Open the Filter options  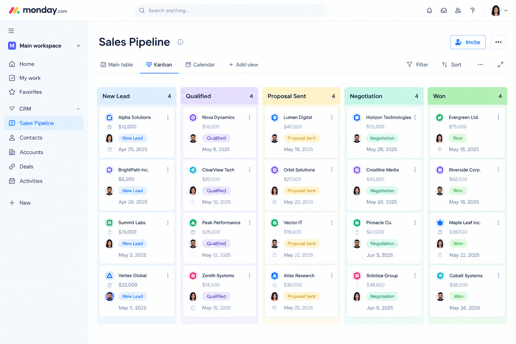[x=417, y=64]
